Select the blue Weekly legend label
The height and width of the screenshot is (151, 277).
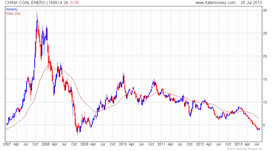click(12, 9)
